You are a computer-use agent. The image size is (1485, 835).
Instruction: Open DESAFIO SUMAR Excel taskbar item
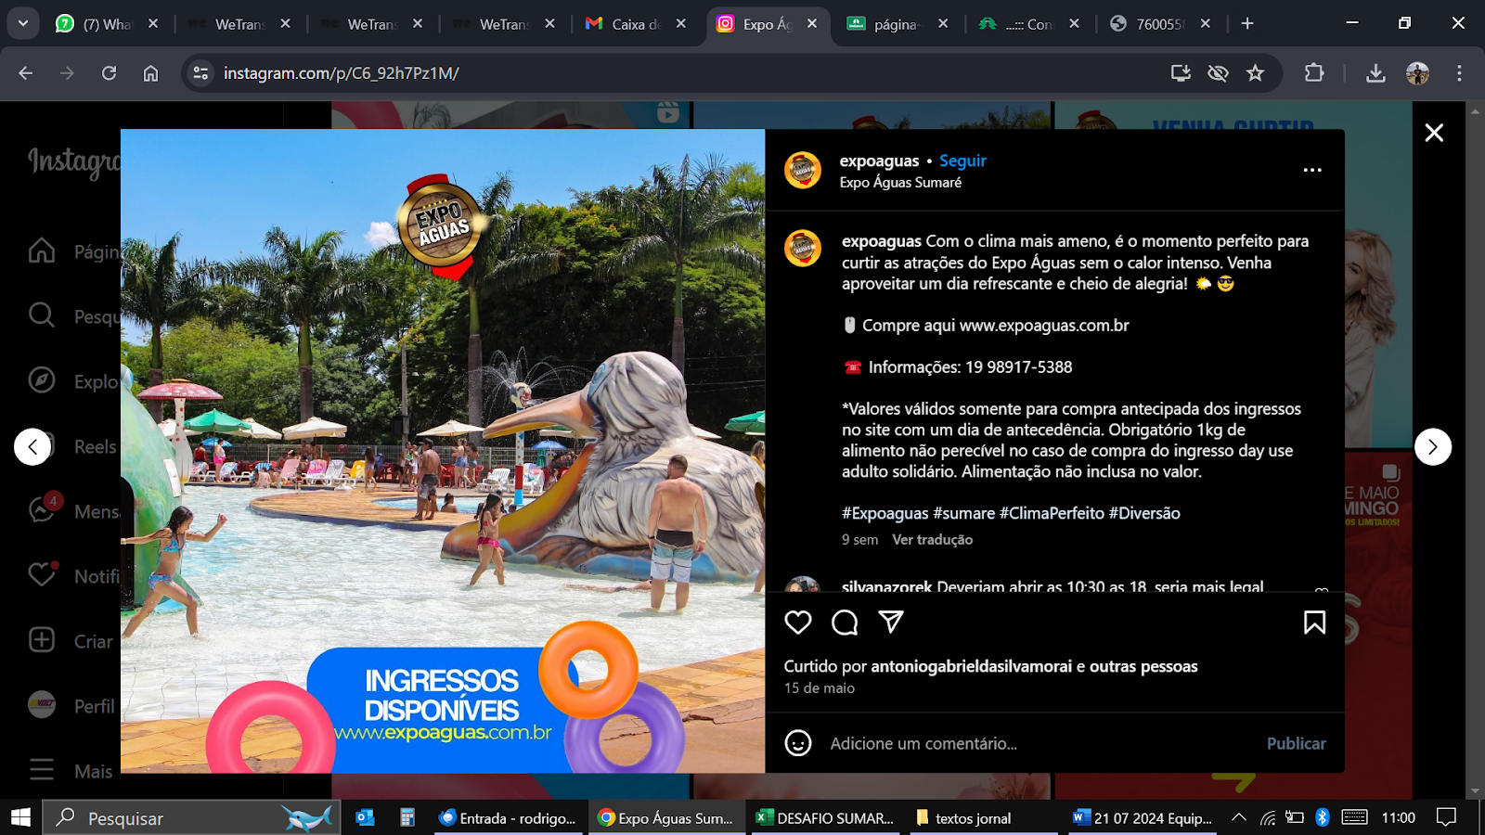[x=825, y=817]
